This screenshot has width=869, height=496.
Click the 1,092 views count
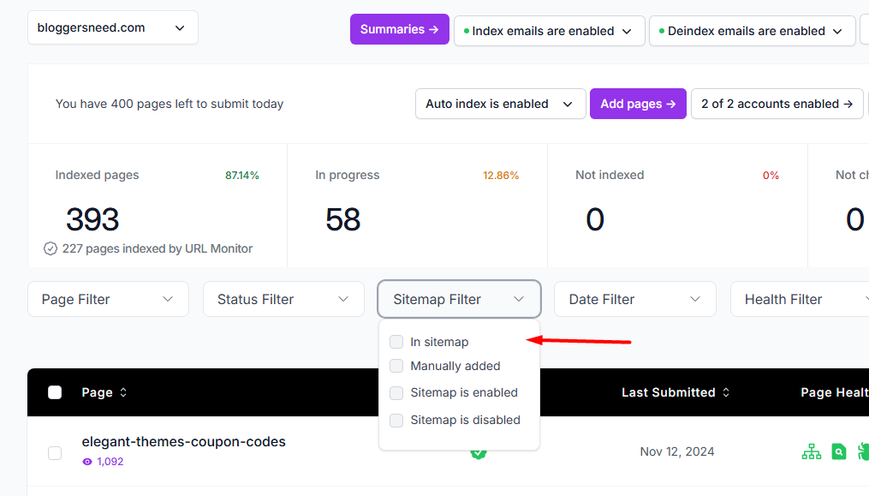click(x=110, y=462)
